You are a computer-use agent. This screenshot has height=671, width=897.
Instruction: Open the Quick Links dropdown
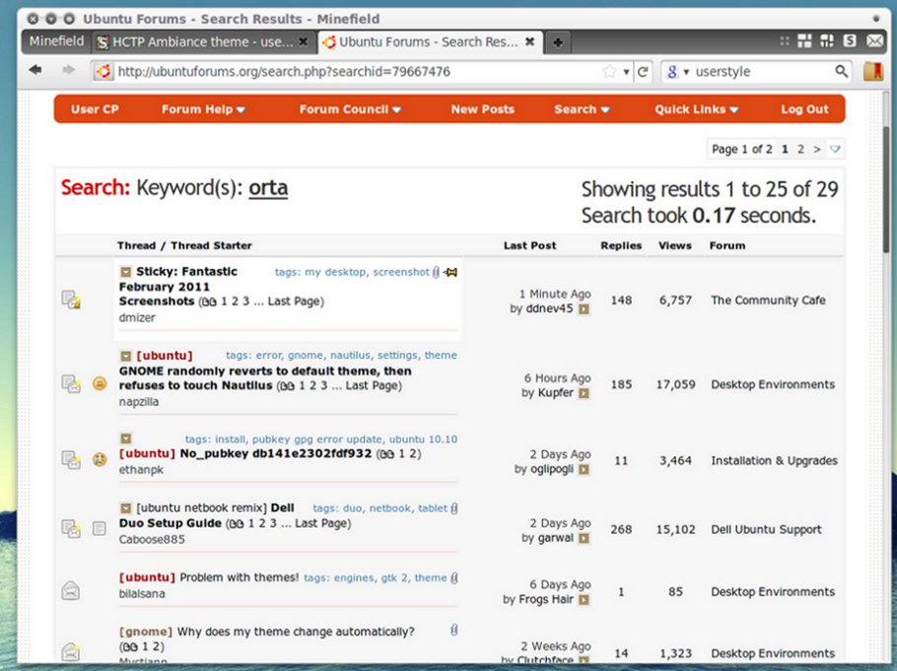[x=696, y=109]
